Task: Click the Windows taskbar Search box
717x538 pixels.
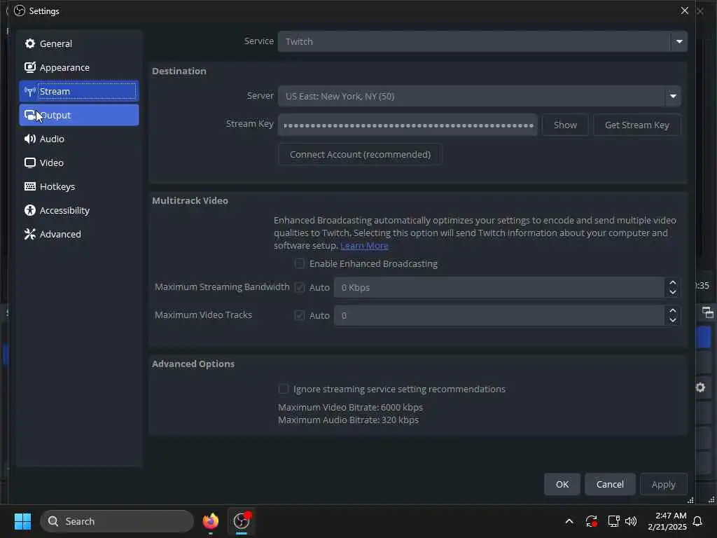Action: (x=117, y=521)
